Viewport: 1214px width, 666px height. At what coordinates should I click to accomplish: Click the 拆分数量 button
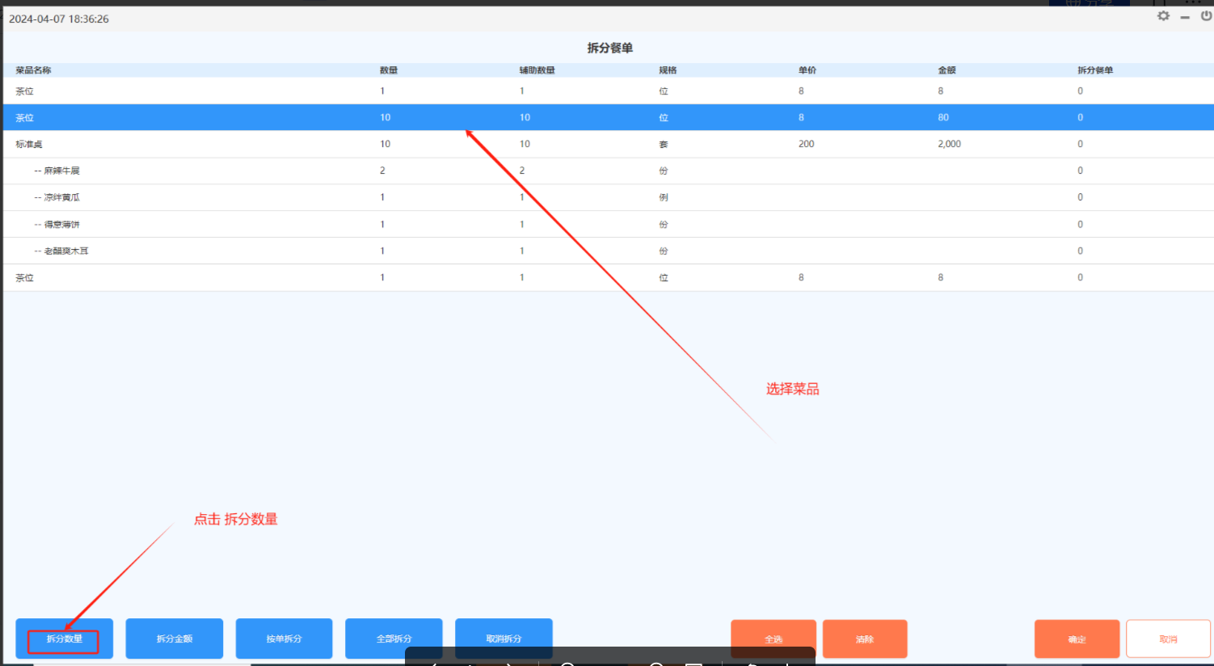(64, 639)
